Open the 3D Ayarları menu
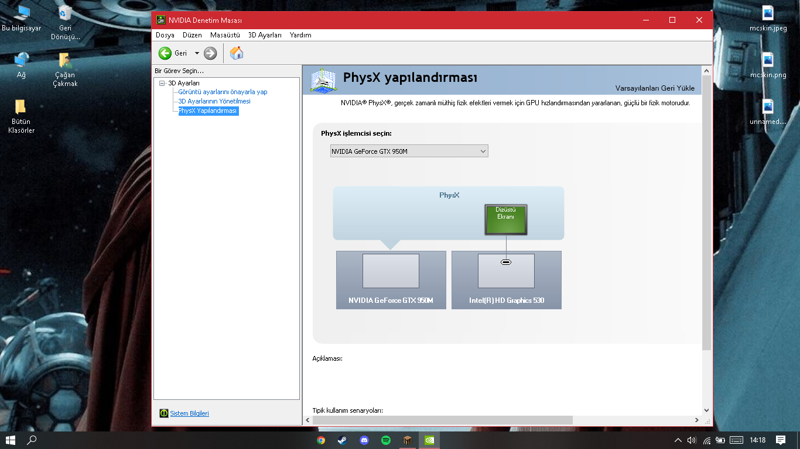 (265, 35)
